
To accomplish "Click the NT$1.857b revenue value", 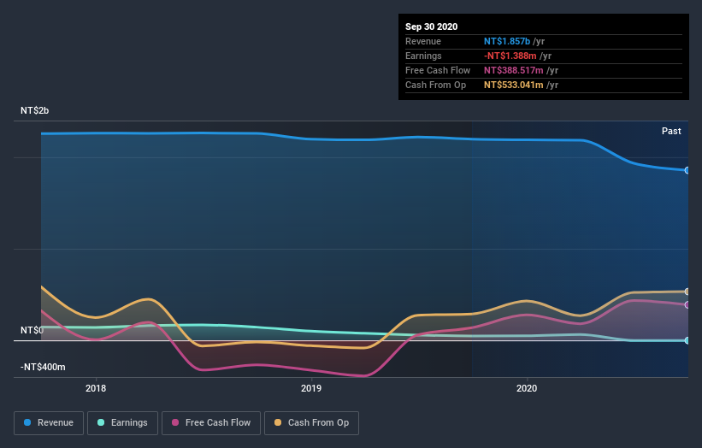I will (x=507, y=41).
